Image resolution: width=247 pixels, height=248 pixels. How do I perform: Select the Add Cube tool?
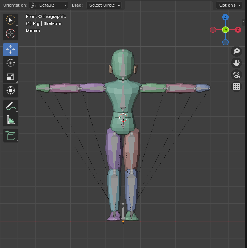[x=11, y=136]
